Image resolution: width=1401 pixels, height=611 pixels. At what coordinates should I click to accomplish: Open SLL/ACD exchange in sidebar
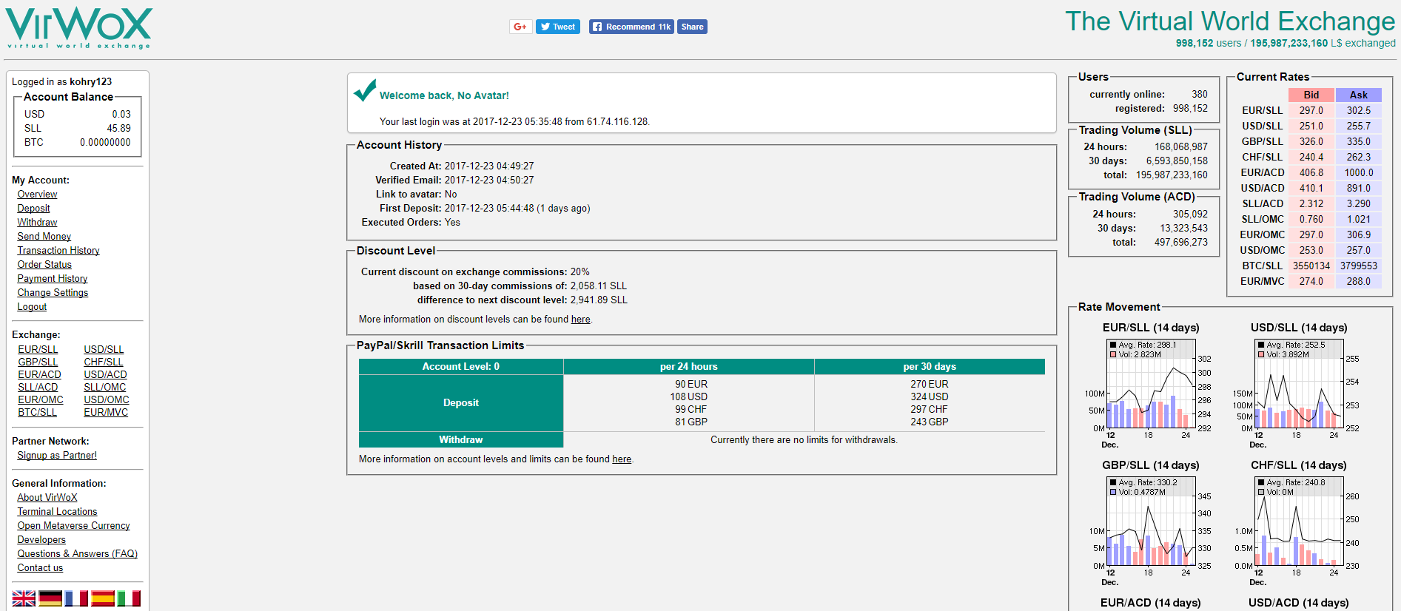tap(38, 388)
